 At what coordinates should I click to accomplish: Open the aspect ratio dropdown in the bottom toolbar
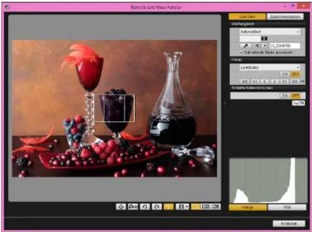pyautogui.click(x=182, y=207)
